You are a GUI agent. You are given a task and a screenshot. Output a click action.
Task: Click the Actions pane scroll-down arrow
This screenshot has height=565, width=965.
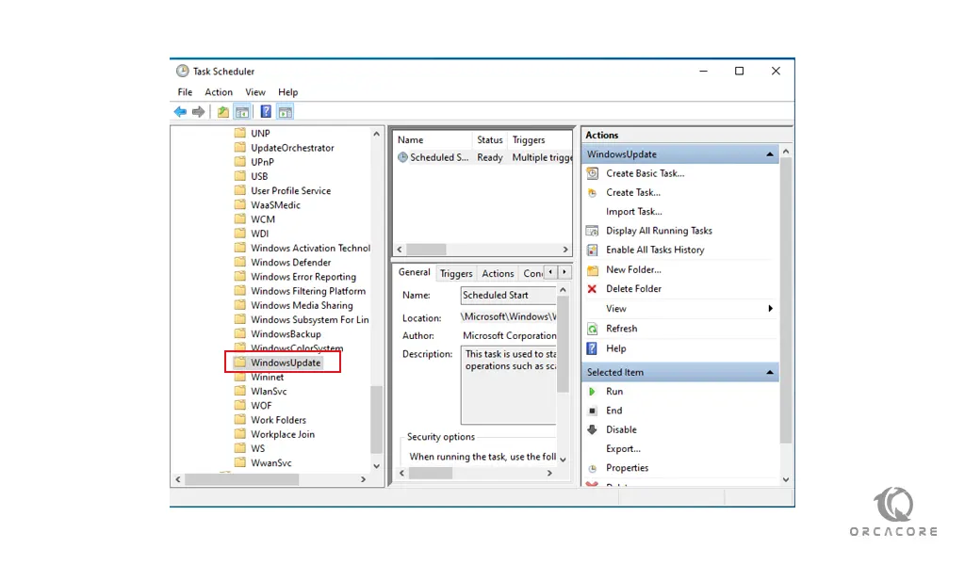pos(786,479)
